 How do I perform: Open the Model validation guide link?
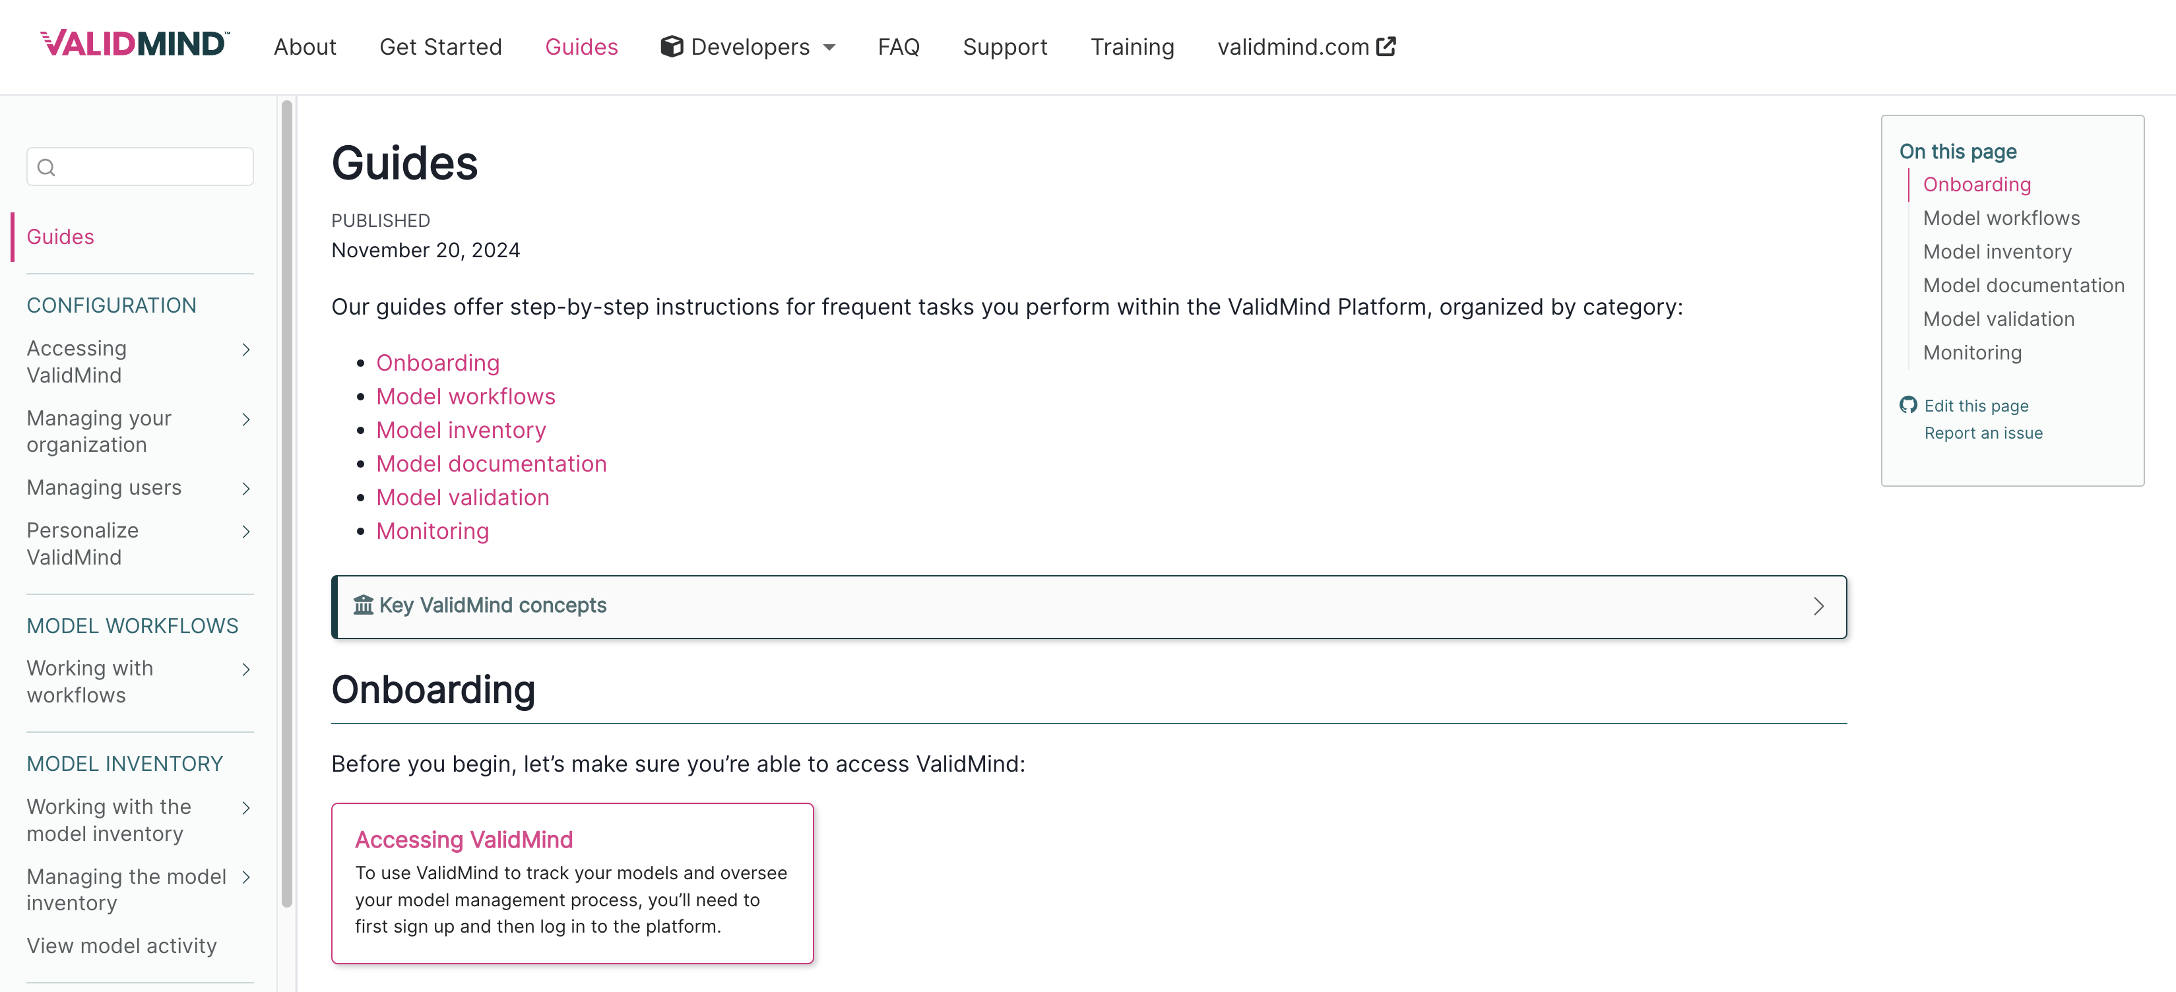[x=462, y=497]
